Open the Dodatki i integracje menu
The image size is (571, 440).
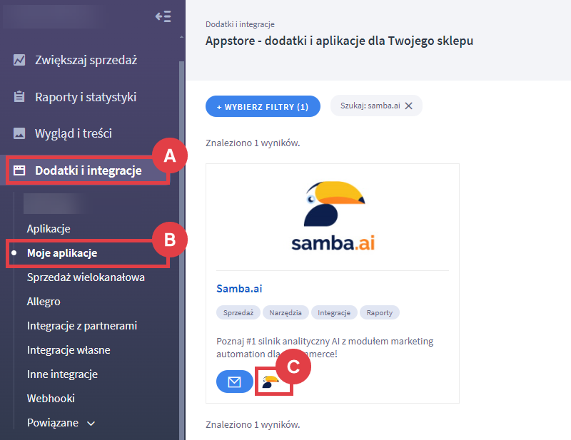click(x=88, y=170)
